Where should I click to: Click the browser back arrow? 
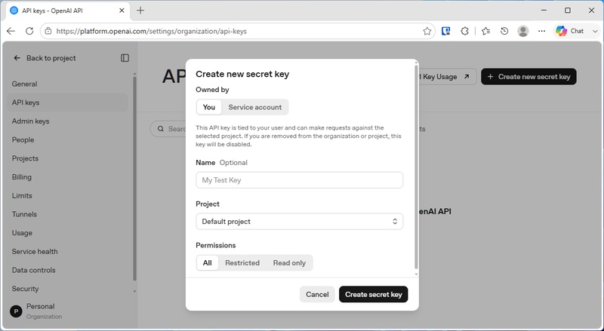point(11,31)
